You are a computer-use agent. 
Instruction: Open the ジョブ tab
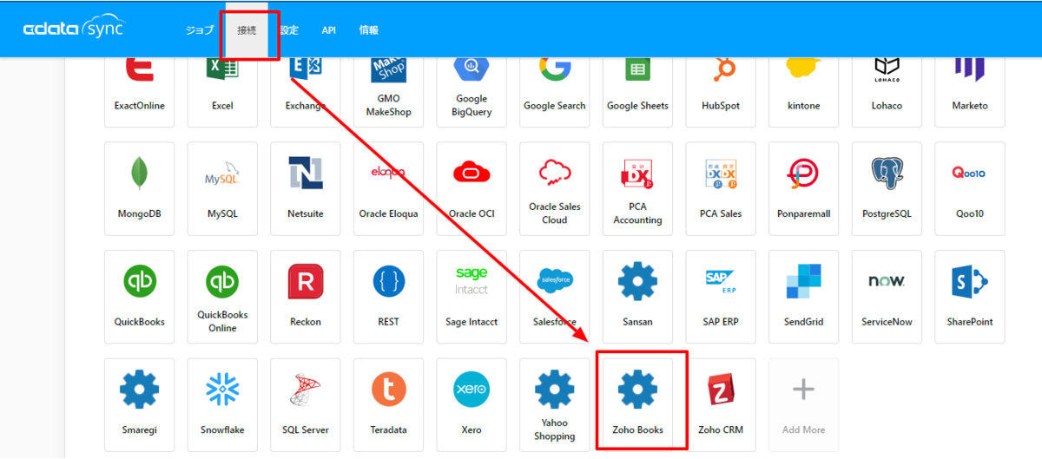coord(199,30)
